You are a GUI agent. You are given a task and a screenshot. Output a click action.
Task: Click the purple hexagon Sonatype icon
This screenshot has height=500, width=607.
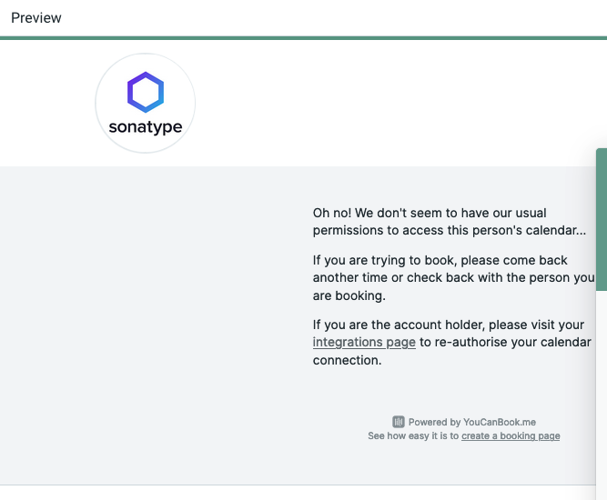pyautogui.click(x=146, y=92)
